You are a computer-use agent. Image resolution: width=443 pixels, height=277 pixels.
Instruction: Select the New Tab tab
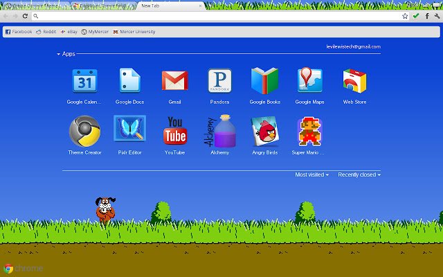click(x=171, y=6)
